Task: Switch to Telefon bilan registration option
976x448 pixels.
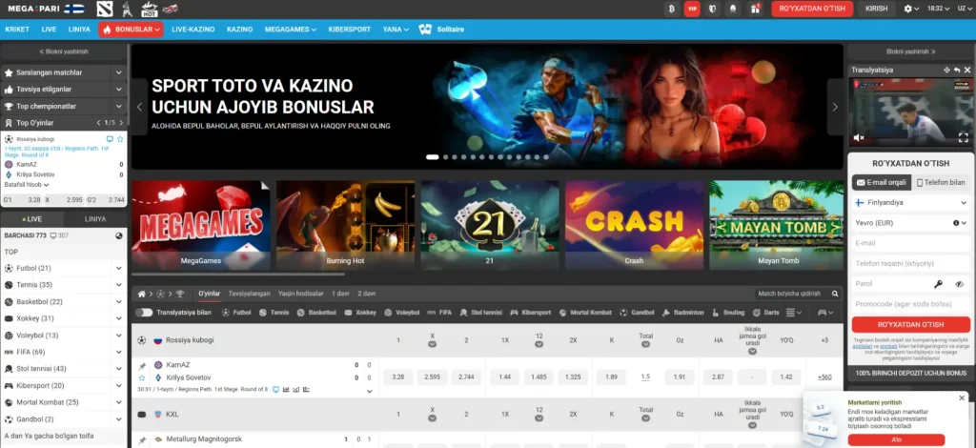Action: pos(941,182)
